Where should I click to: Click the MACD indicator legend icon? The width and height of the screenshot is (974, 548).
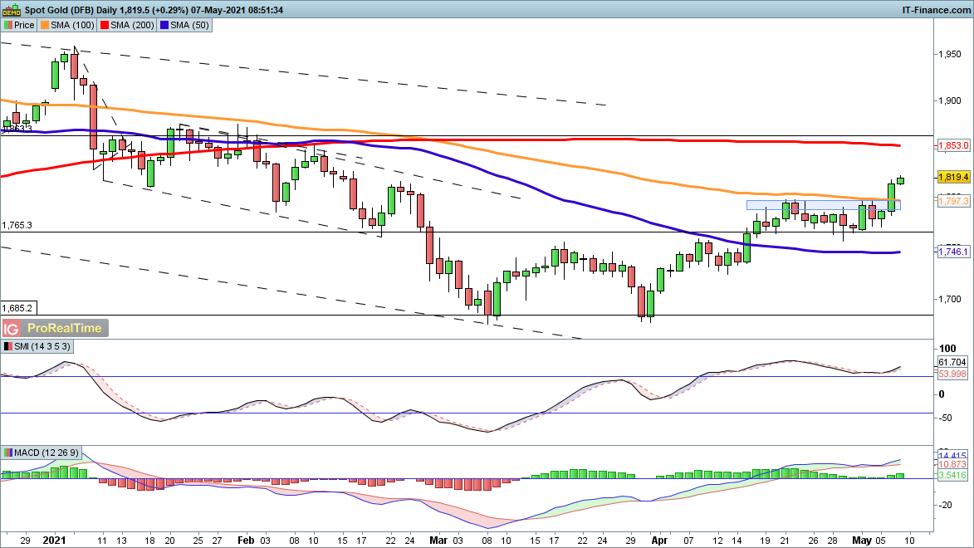coord(7,453)
